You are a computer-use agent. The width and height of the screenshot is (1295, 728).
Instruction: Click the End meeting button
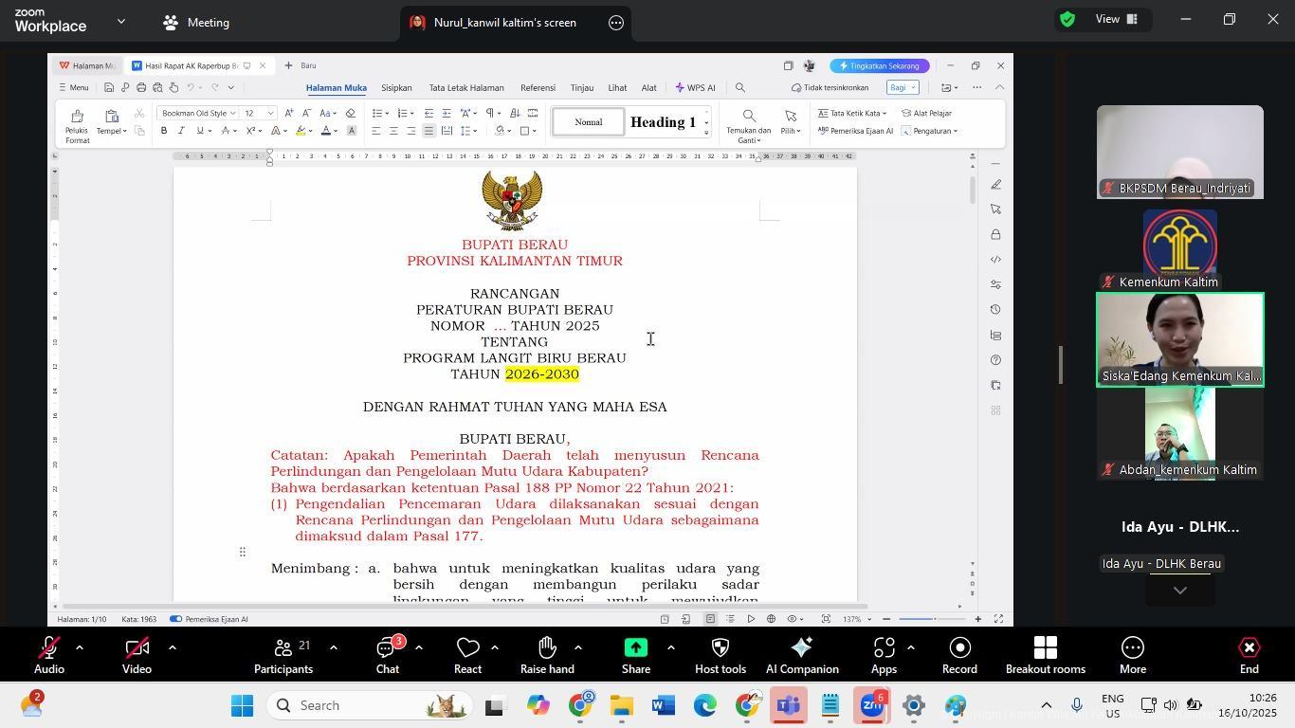point(1249,648)
